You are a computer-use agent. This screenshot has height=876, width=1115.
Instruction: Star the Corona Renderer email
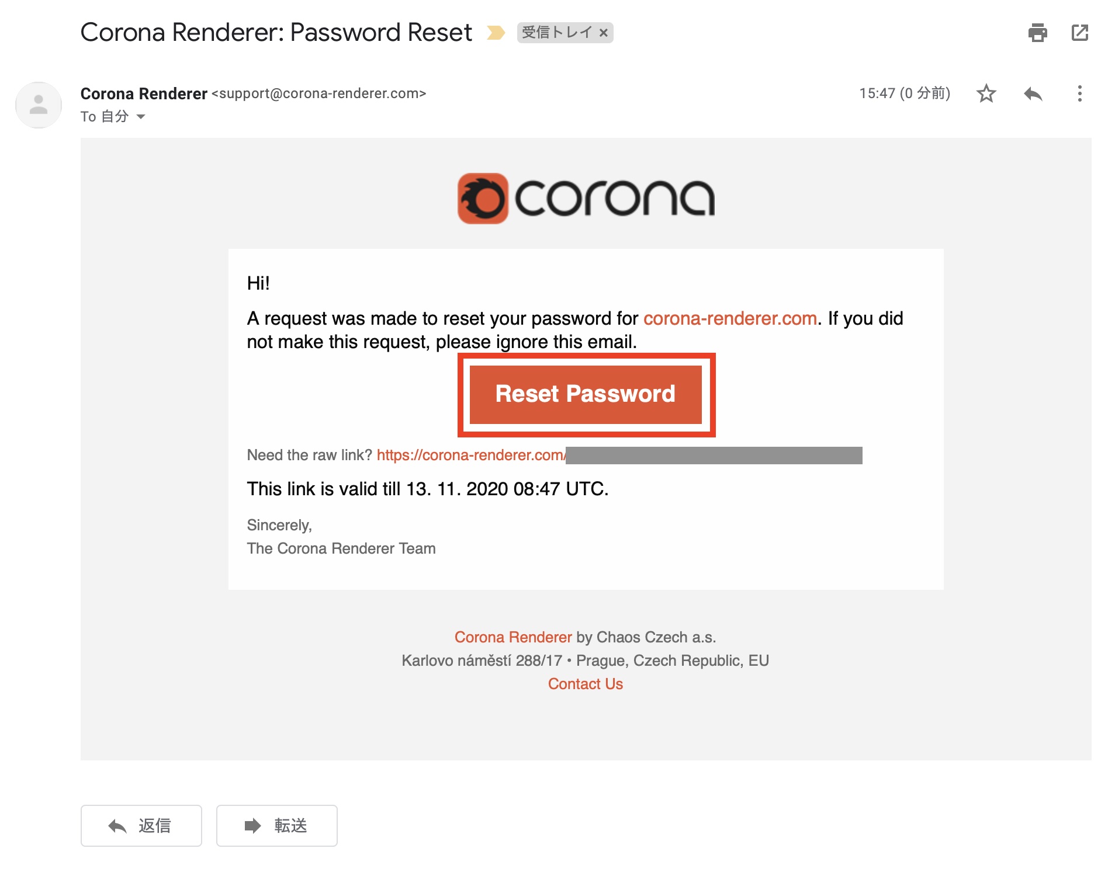click(x=986, y=93)
